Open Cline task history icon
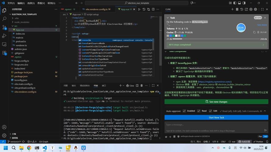The height and width of the screenshot is (152, 271). coord(242,9)
